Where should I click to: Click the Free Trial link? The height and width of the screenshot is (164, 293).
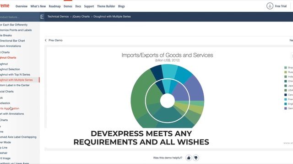tap(281, 6)
